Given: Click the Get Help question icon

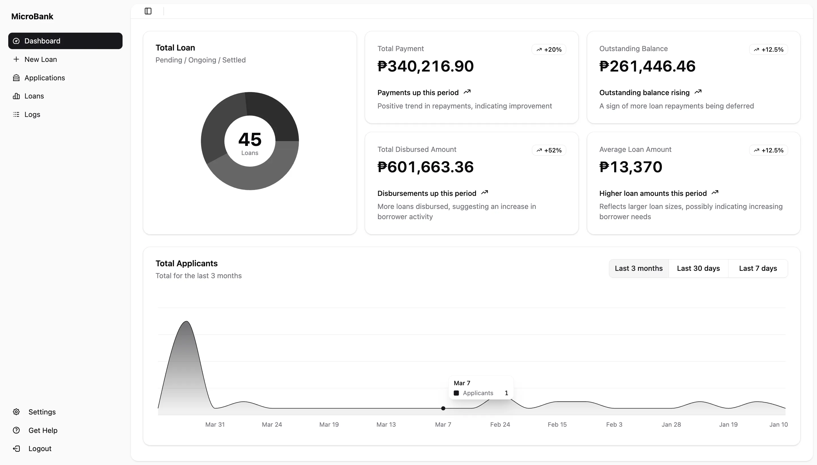Looking at the screenshot, I should [16, 430].
